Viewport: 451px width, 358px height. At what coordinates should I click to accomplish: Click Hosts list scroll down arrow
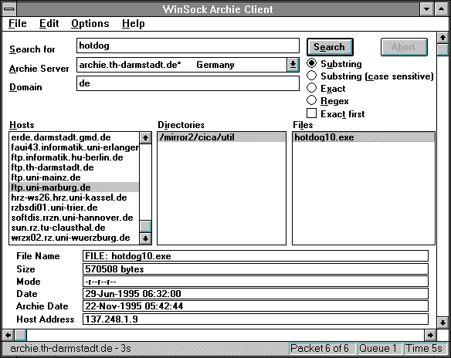(145, 238)
